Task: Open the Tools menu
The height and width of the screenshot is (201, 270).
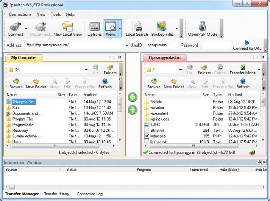Action: [56, 14]
